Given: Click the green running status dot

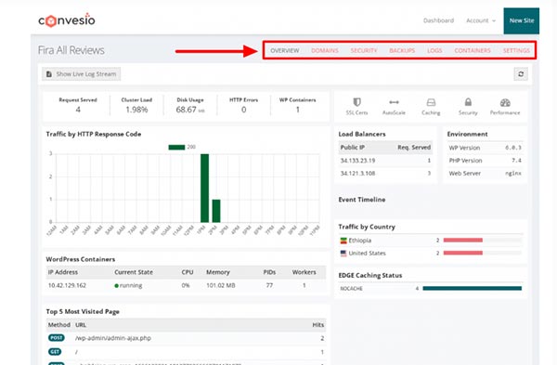Looking at the screenshot, I should click(x=117, y=285).
